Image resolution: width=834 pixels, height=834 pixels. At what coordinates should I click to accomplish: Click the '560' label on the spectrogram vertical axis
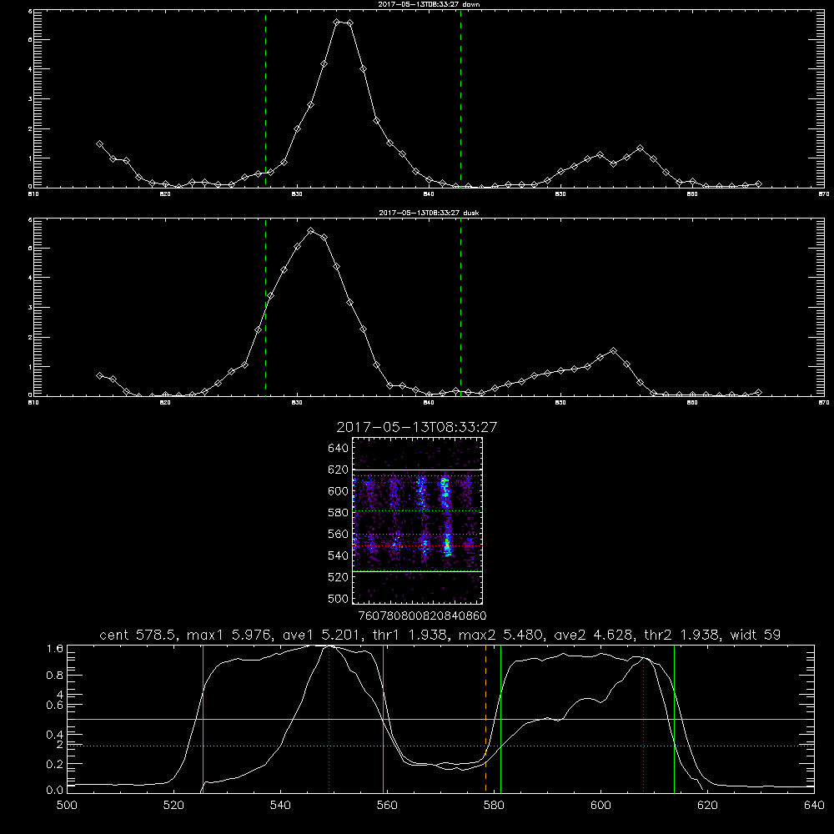click(338, 534)
